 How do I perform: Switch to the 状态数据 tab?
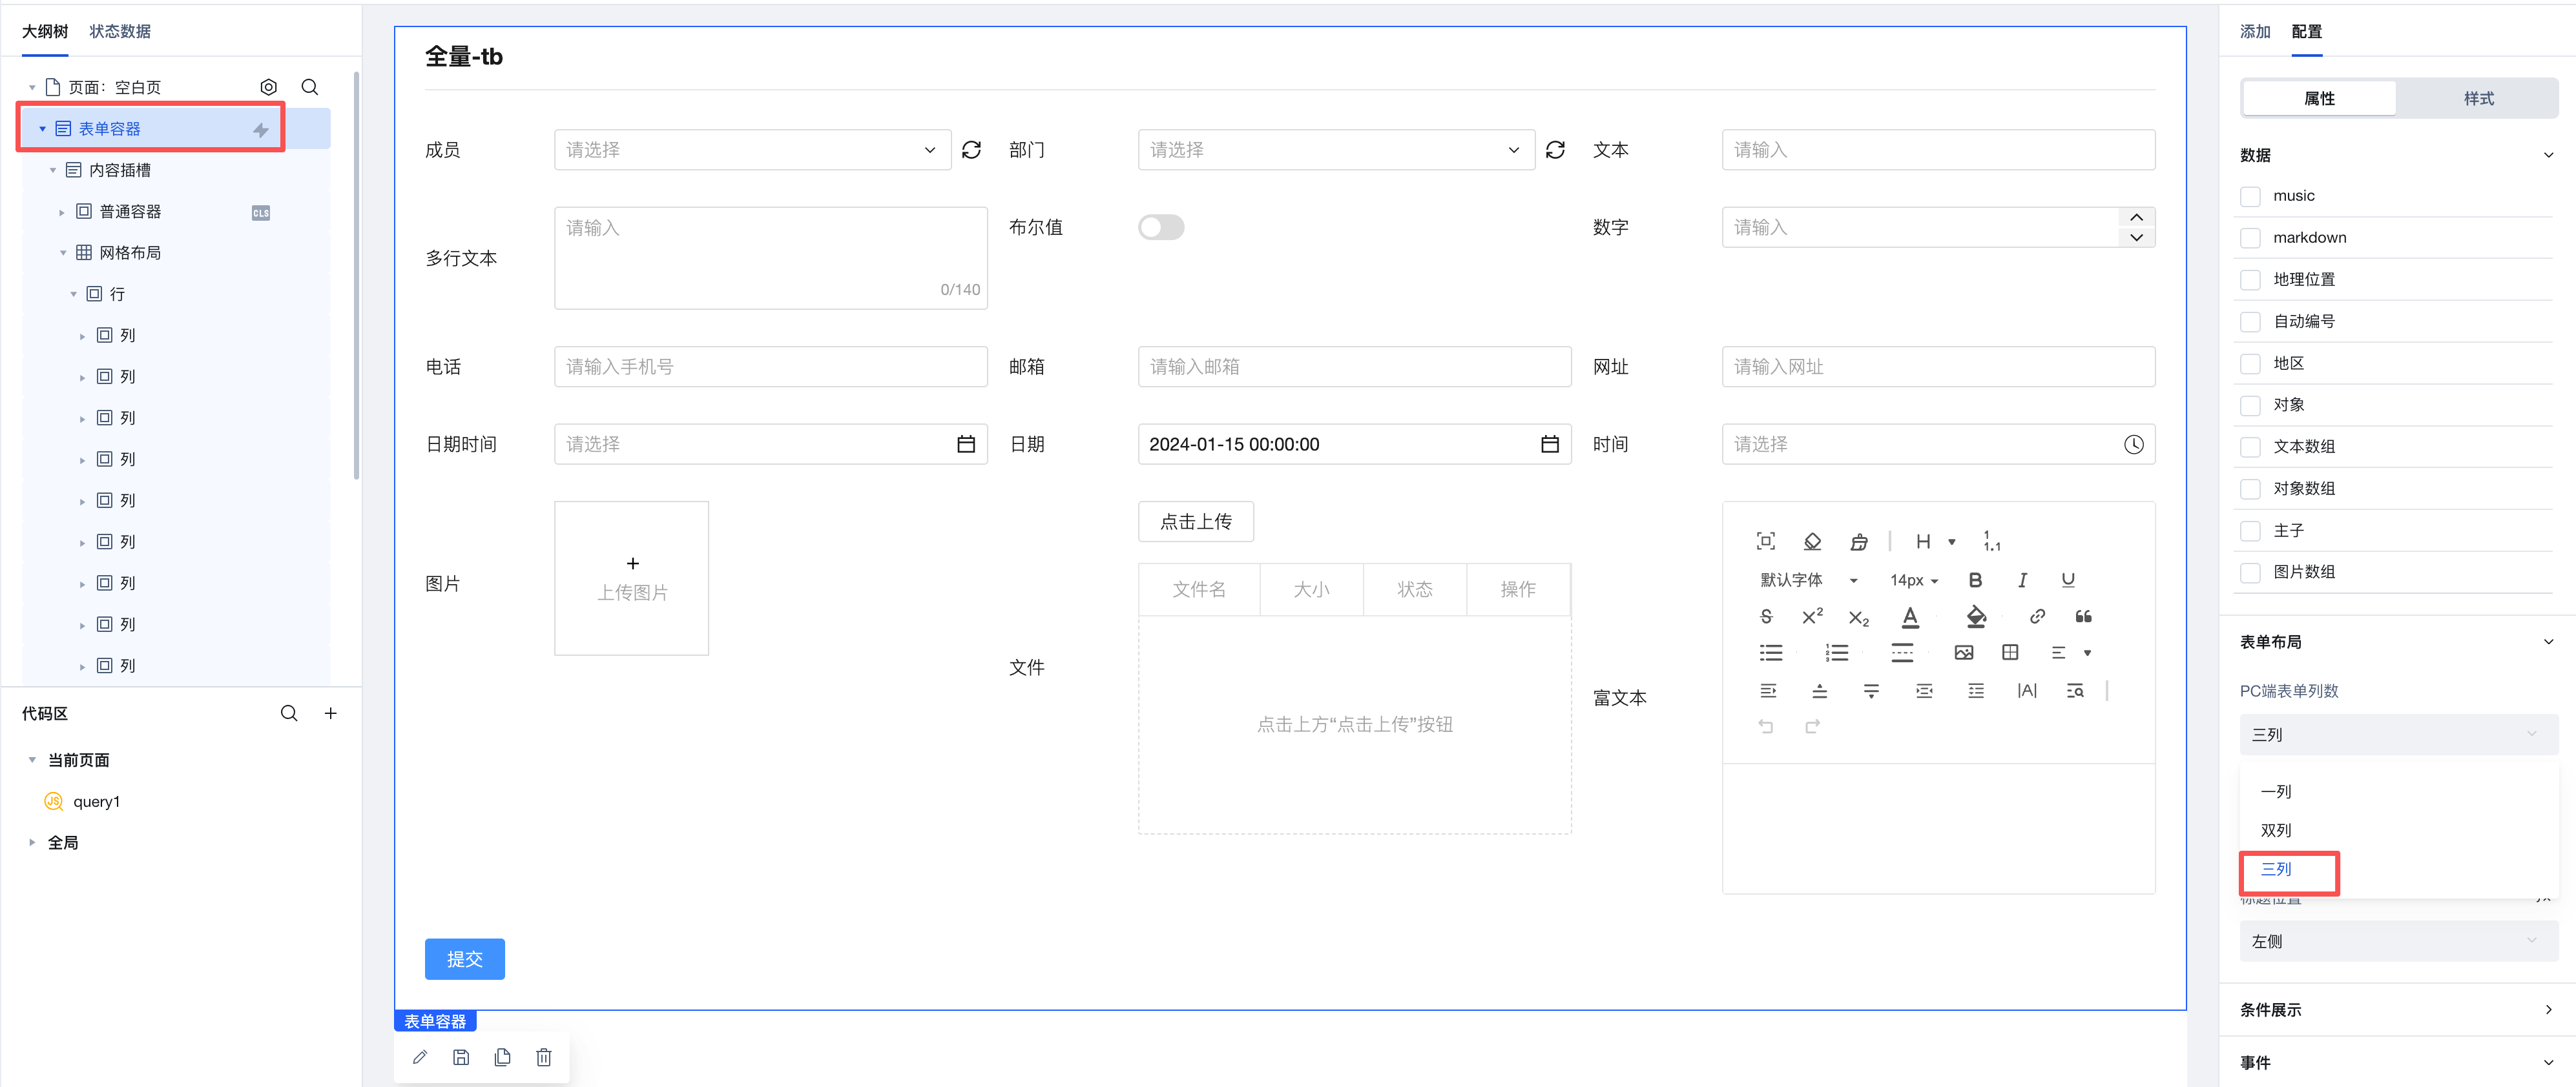tap(120, 31)
